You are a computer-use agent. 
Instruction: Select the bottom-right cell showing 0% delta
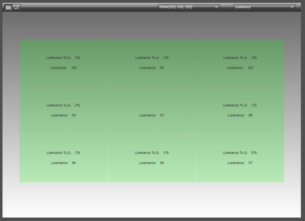(x=240, y=158)
